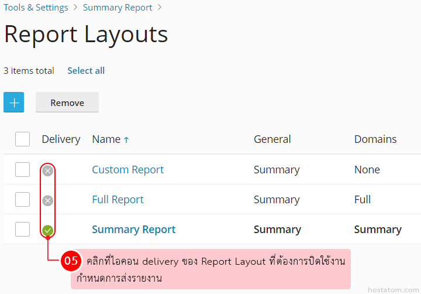
Task: Check the Custom Report row checkbox
Action: (22, 170)
